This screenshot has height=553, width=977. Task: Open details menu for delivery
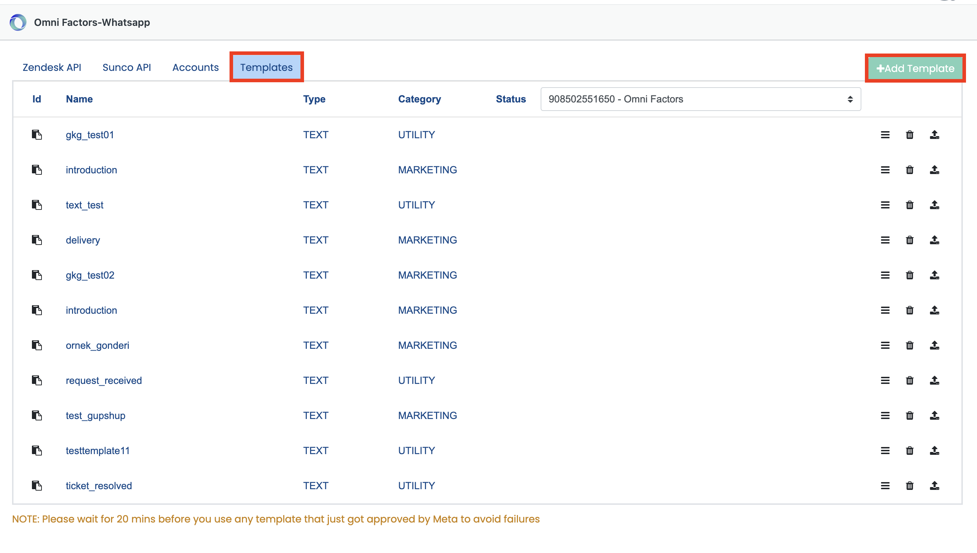(885, 240)
